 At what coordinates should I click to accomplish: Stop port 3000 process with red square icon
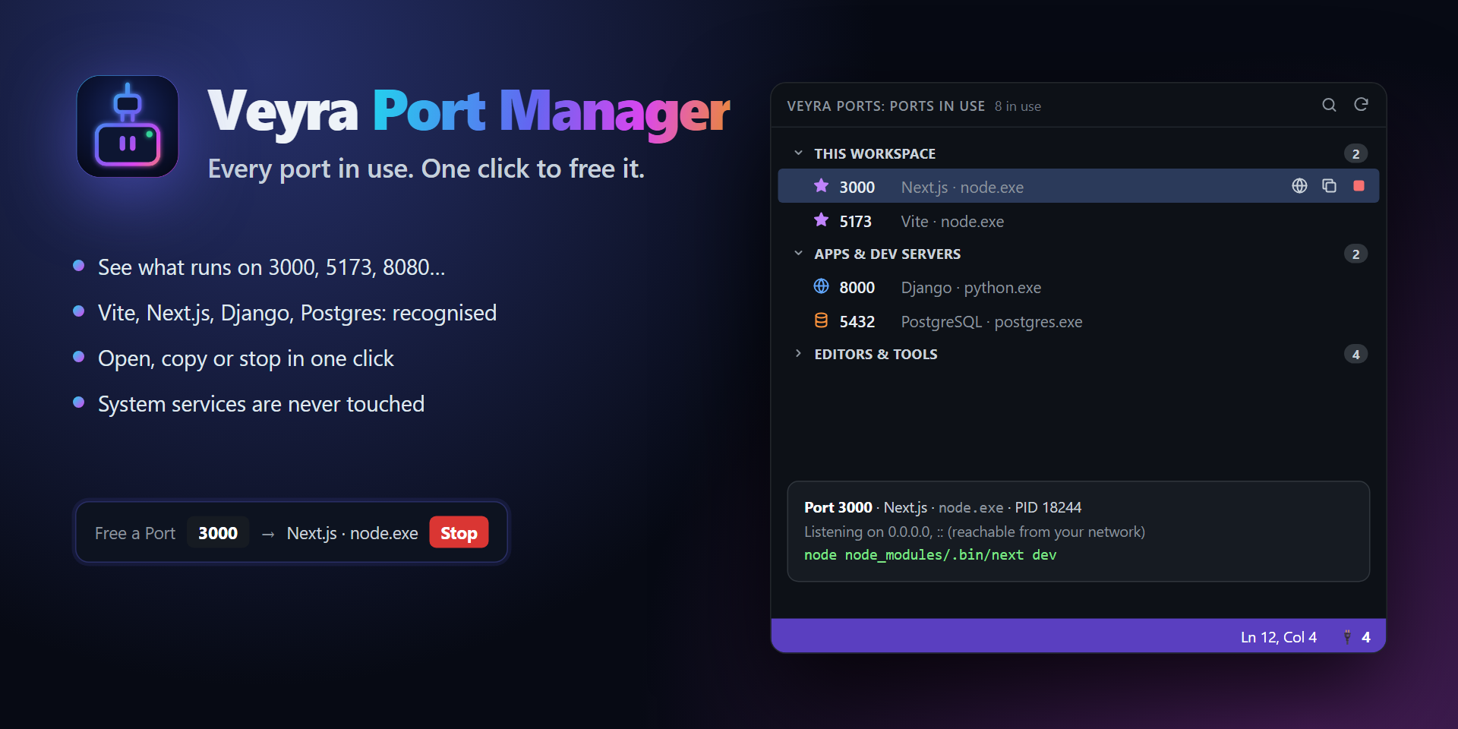(x=1359, y=186)
